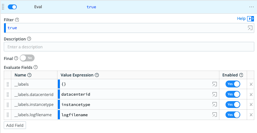Expand editor for datacenterid expression
This screenshot has height=133, width=257.
[215, 94]
